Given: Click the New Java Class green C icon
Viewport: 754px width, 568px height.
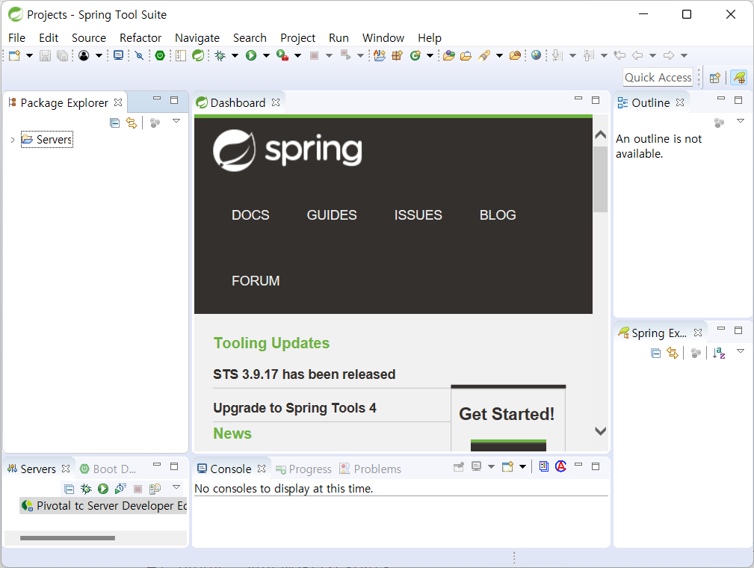Looking at the screenshot, I should tap(415, 55).
